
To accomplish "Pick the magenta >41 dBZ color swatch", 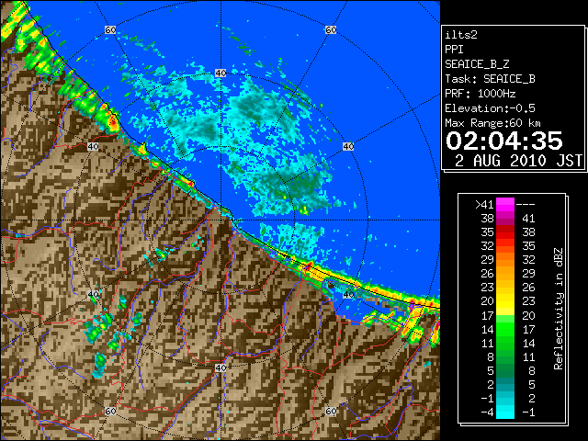I will (505, 204).
